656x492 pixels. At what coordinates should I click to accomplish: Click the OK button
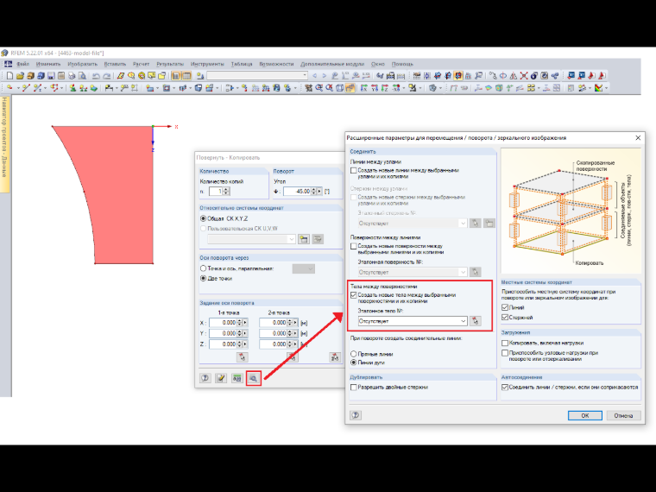585,415
